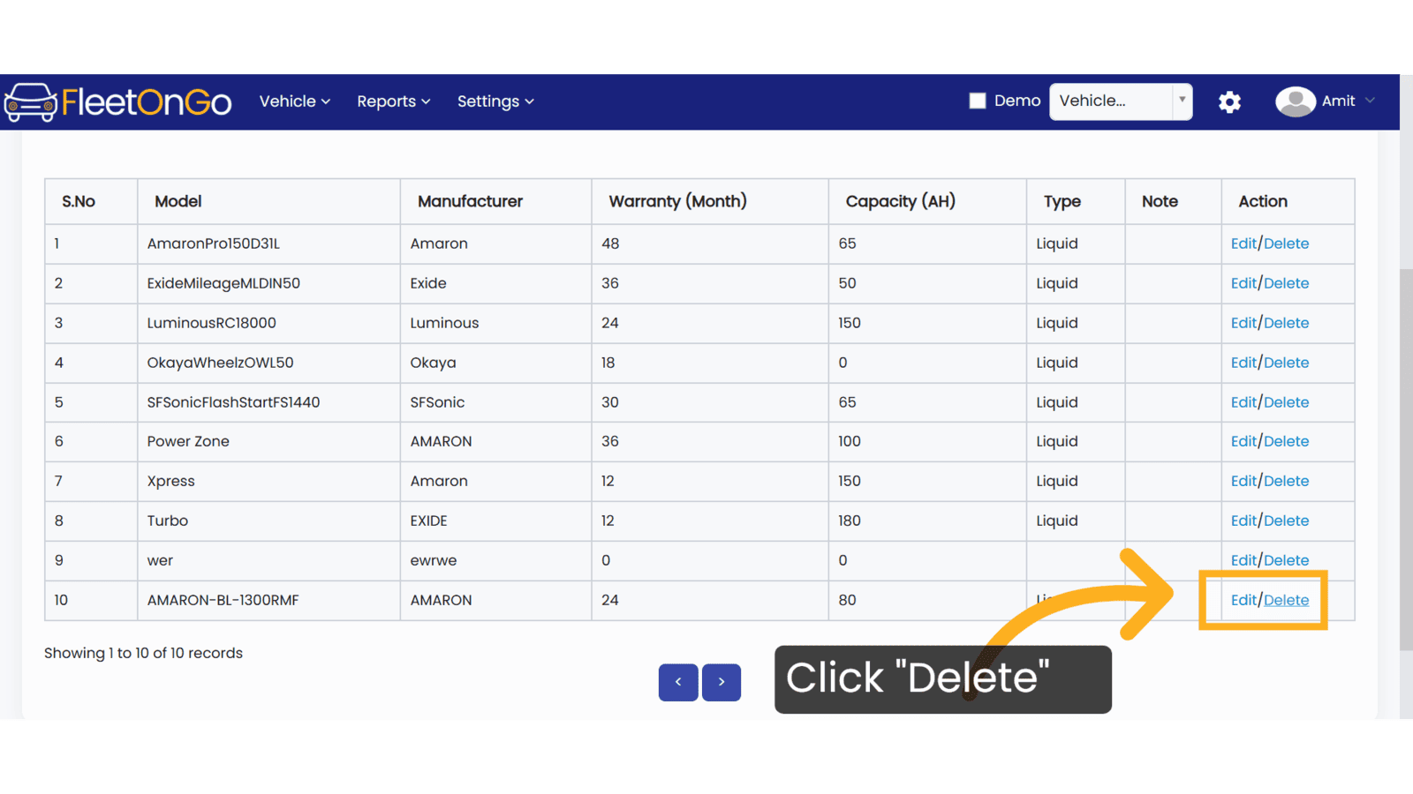Edit the AMARON-BL-1300RMF row

click(1243, 600)
